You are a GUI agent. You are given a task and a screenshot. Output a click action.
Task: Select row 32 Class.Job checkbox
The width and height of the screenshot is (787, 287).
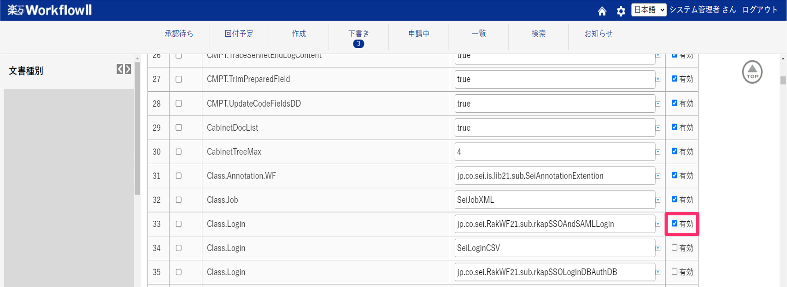coord(179,200)
